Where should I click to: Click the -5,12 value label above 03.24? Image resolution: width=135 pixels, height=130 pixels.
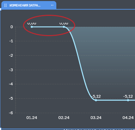coord(96,96)
